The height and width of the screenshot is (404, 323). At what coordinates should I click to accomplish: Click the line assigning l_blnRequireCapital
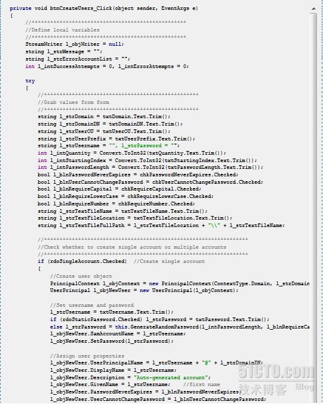[119, 189]
